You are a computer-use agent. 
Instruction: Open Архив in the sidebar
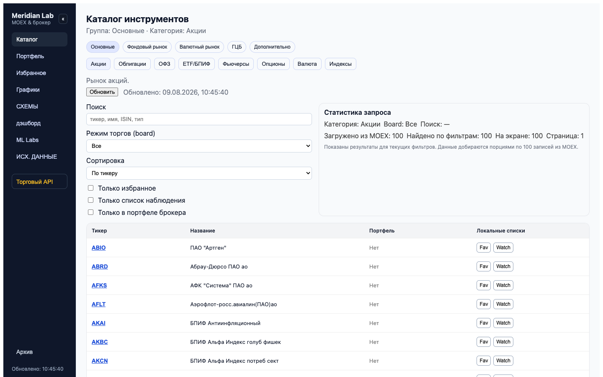click(39, 352)
